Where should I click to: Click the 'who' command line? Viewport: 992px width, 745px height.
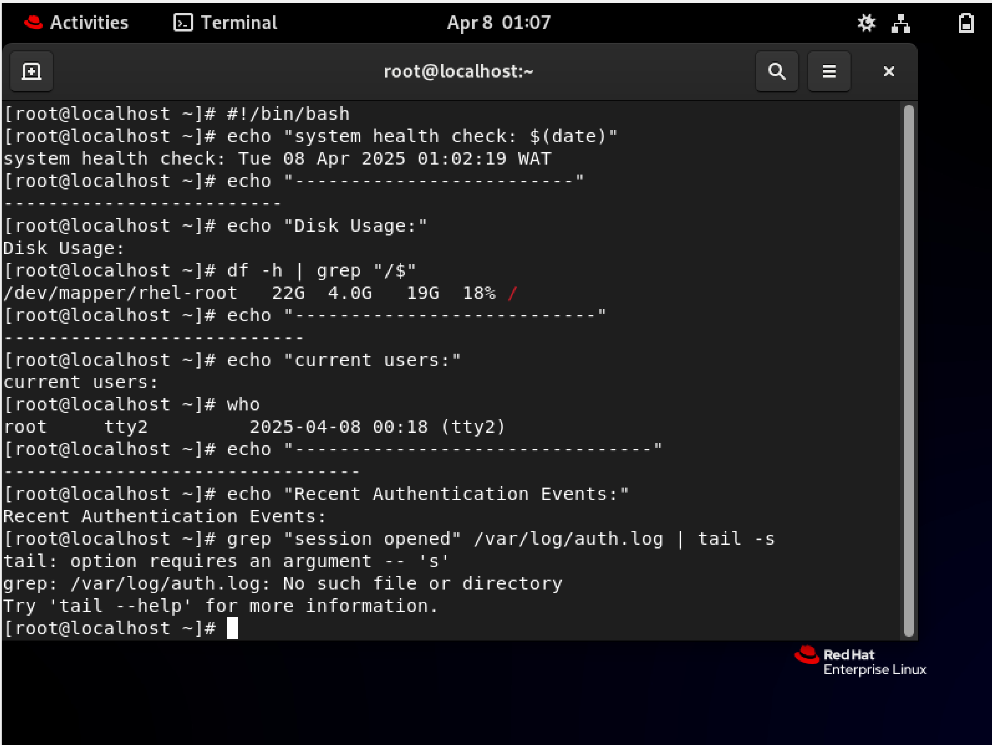[x=132, y=405]
